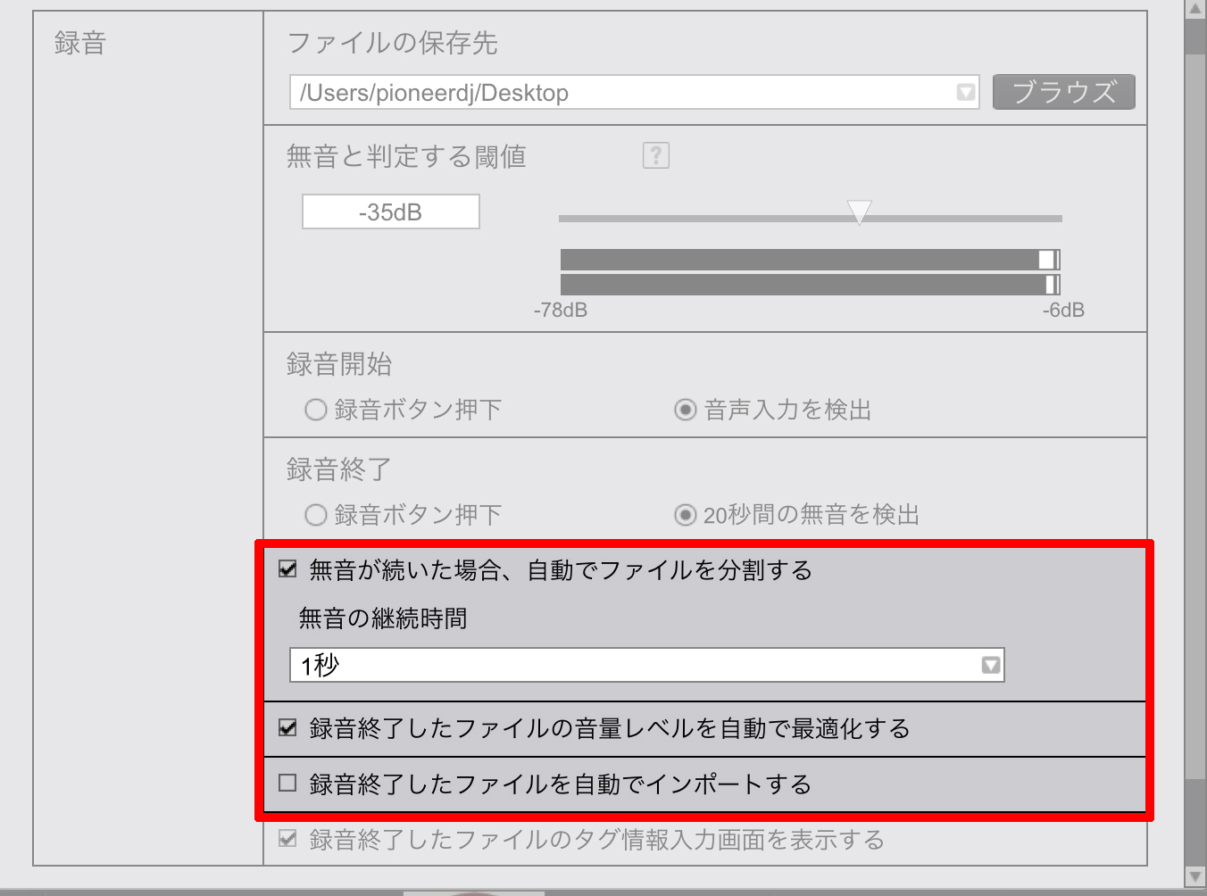This screenshot has height=896, width=1207.
Task: Select 20秒間の無音を検出 radio button
Action: coord(685,515)
